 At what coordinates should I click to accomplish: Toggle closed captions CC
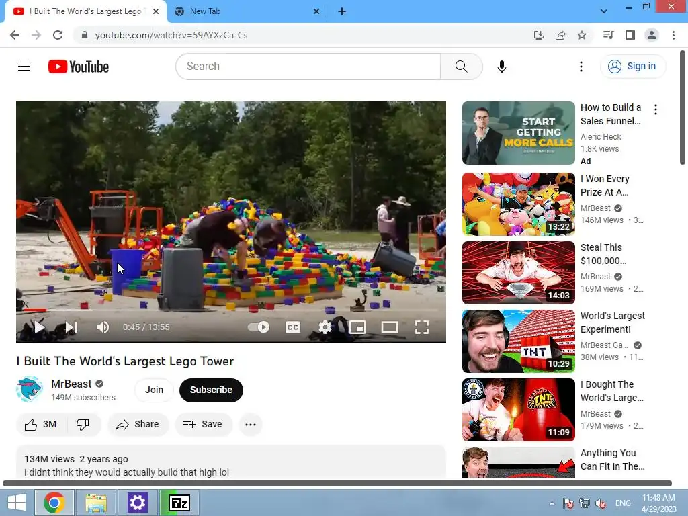pos(293,327)
